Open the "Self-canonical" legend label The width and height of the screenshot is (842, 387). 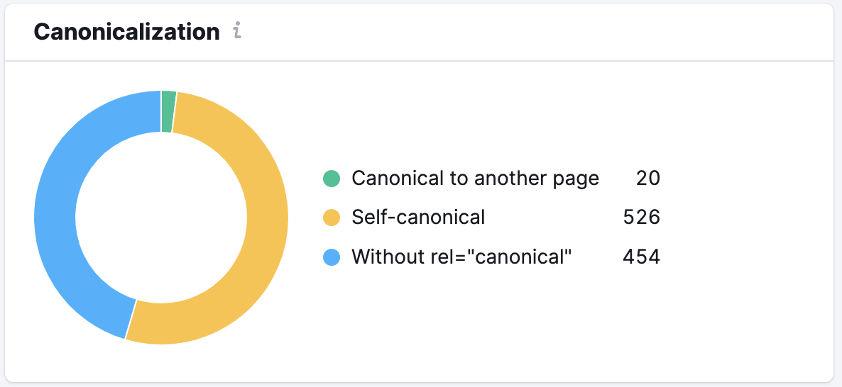coord(418,218)
